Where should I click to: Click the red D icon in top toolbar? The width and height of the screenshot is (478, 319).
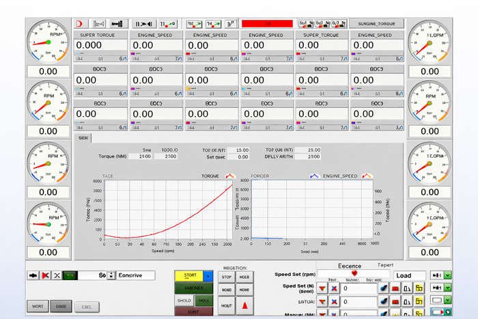pyautogui.click(x=79, y=23)
